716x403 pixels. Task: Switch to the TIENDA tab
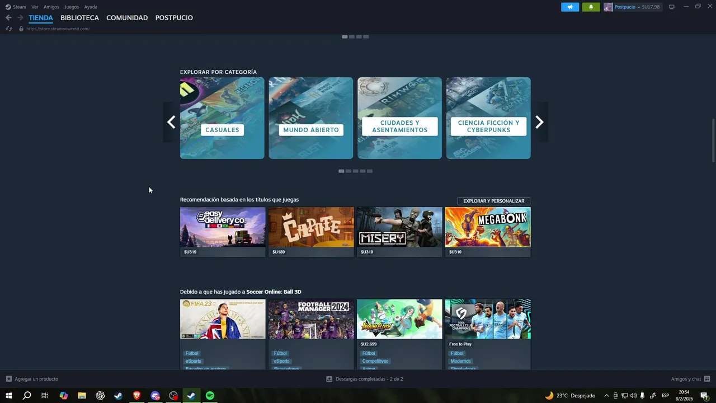[x=41, y=18]
